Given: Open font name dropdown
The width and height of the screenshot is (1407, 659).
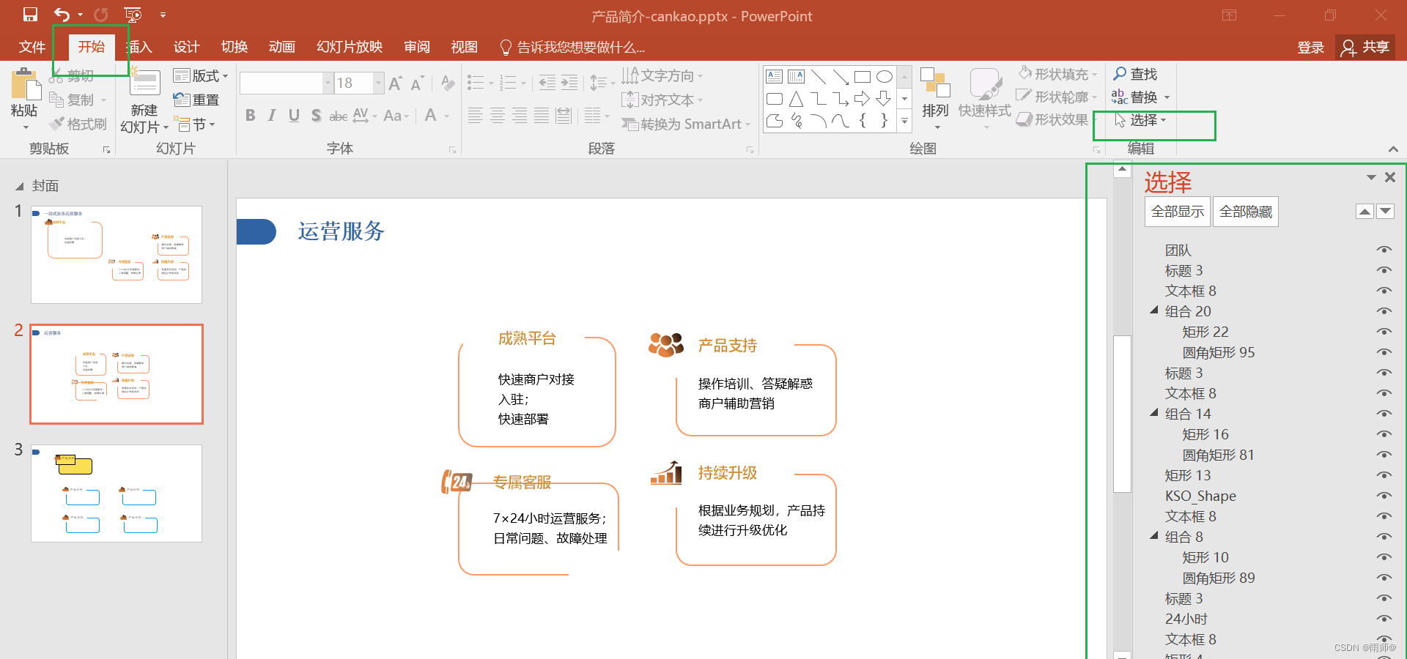Looking at the screenshot, I should tap(328, 83).
